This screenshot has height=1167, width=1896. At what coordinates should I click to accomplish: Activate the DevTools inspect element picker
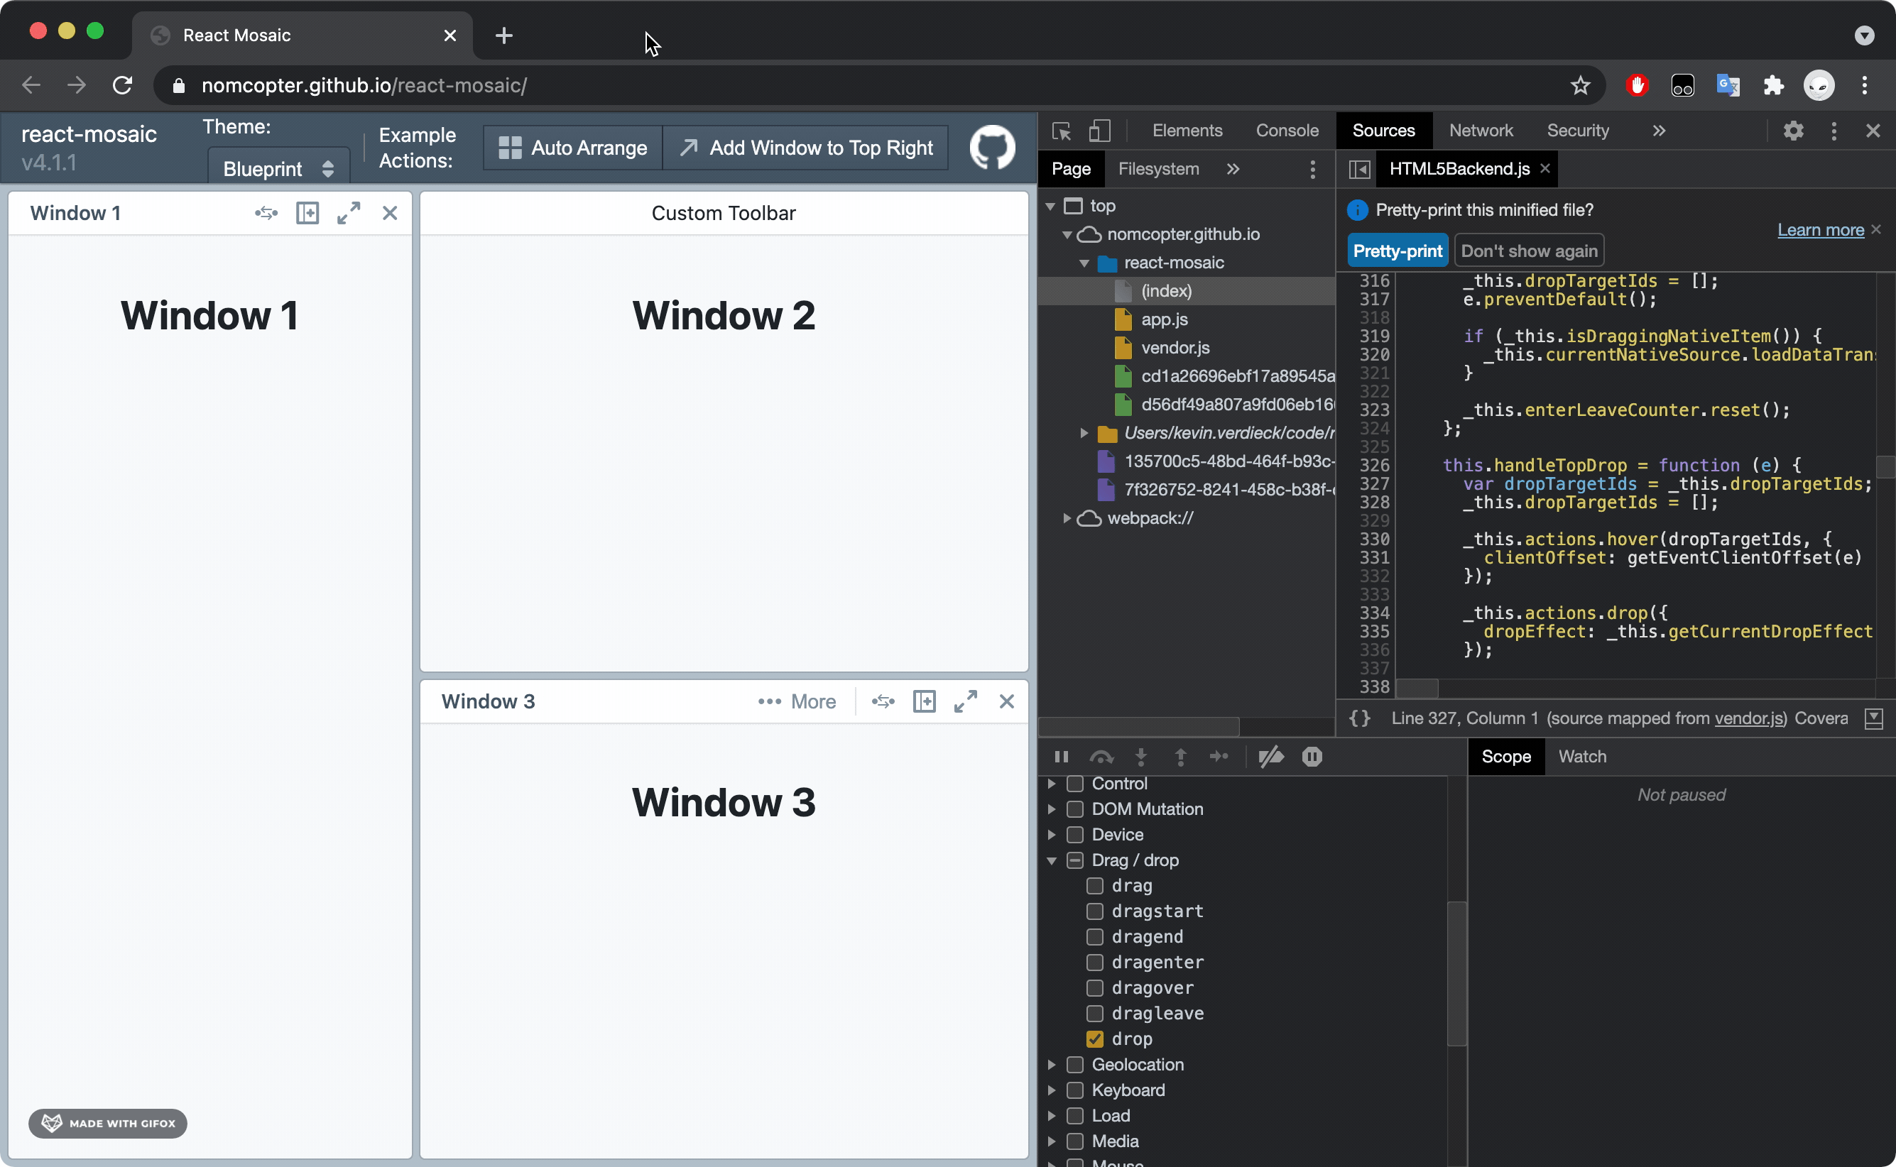click(1062, 131)
